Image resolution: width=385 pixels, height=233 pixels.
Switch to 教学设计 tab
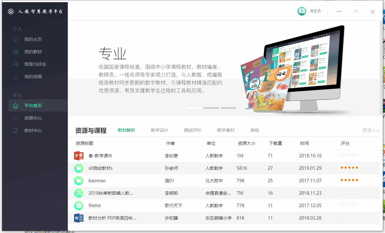point(160,131)
